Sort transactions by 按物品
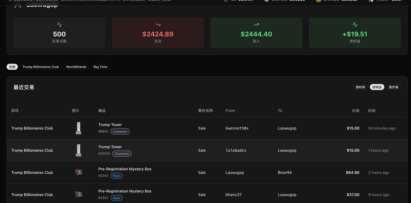 pyautogui.click(x=377, y=87)
